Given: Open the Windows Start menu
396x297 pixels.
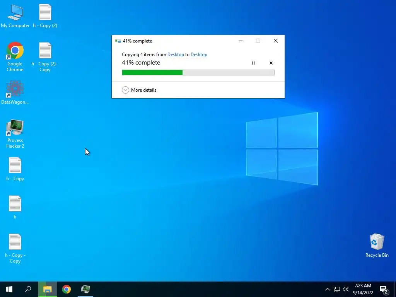Looking at the screenshot, I should click(x=9, y=289).
